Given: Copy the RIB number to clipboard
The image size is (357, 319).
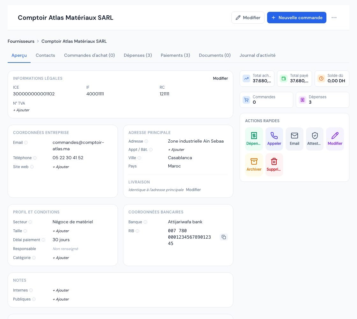Looking at the screenshot, I should point(224,237).
